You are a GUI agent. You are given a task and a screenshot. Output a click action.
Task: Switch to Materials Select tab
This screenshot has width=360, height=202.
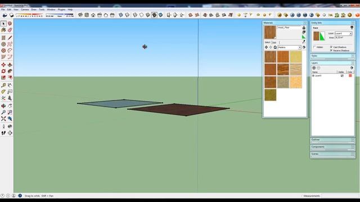click(268, 43)
